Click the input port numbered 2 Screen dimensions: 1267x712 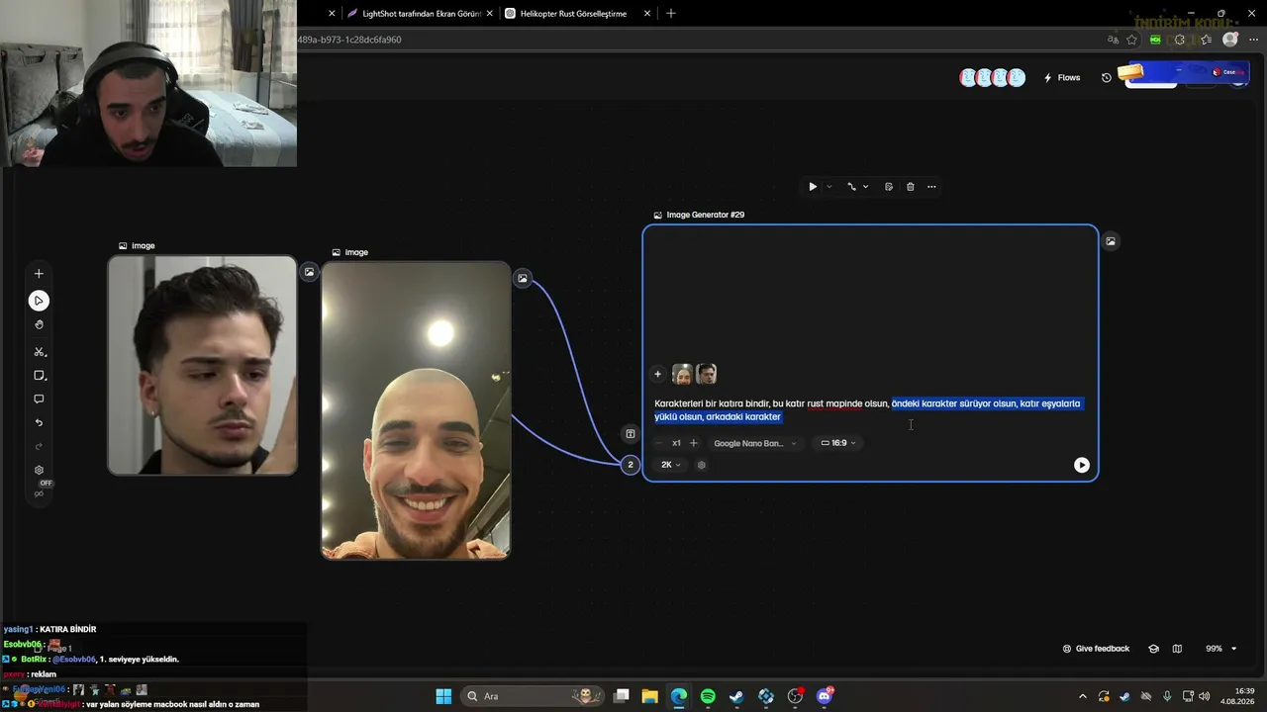631,465
